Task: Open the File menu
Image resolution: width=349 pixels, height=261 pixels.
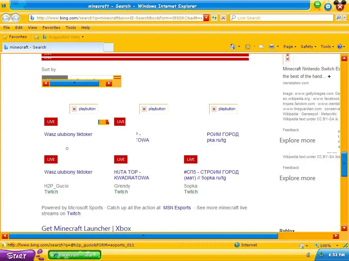Action: pos(6,28)
